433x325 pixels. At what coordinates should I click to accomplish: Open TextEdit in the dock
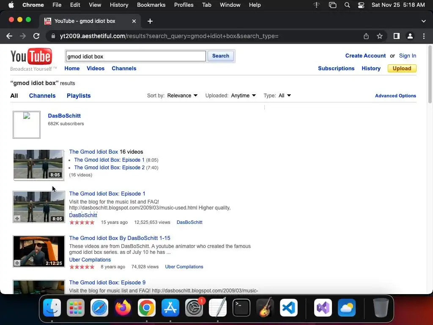pos(218,308)
